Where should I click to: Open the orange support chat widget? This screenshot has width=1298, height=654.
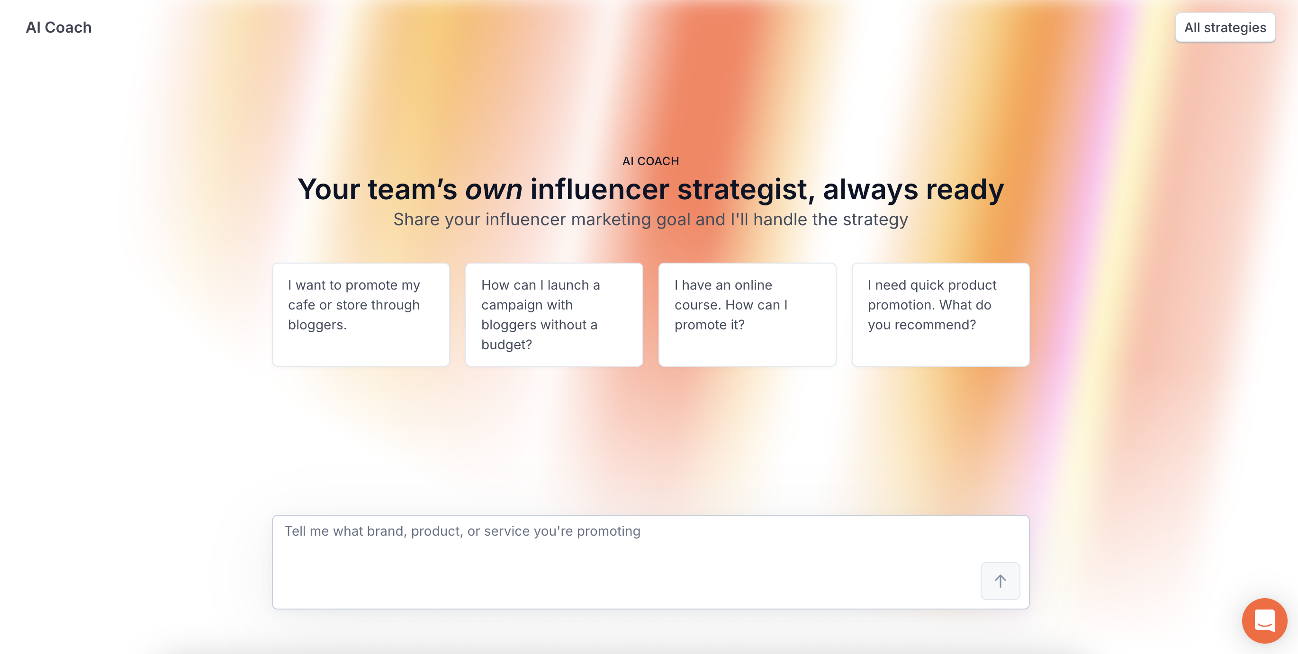1264,620
